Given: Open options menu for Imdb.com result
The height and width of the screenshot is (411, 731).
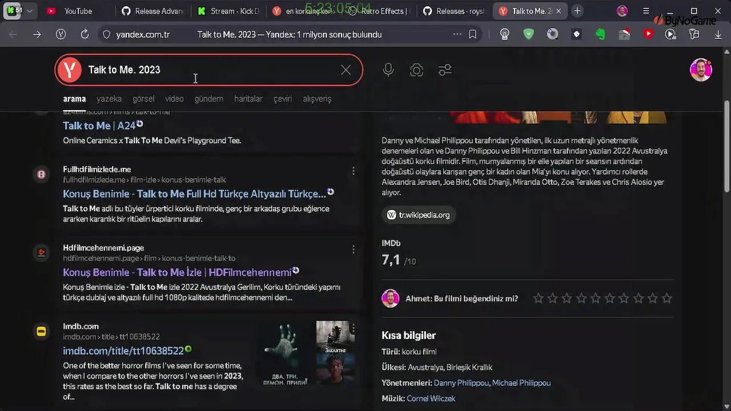Looking at the screenshot, I should click(353, 328).
